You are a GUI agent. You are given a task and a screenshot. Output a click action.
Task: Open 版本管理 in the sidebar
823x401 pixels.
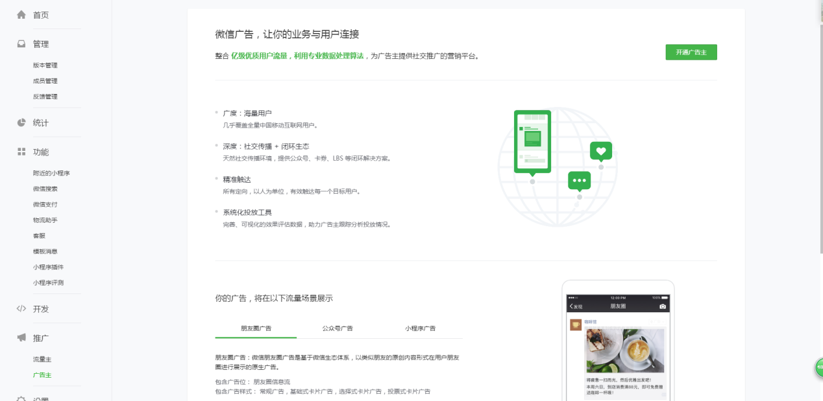point(45,65)
